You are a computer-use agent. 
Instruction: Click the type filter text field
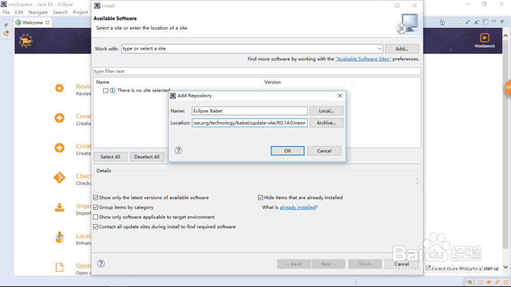[257, 71]
